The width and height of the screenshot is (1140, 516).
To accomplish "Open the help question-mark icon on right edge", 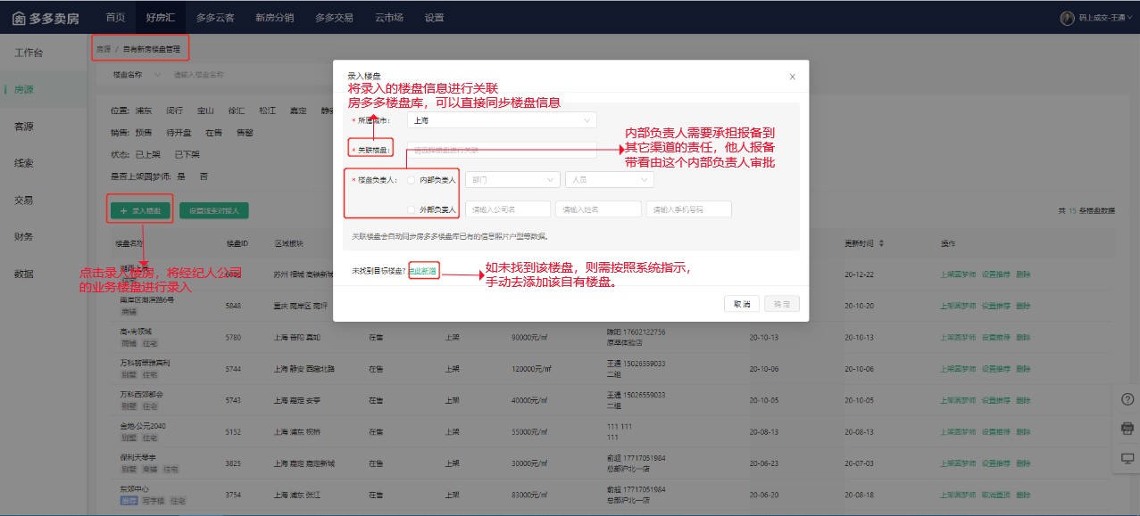I will [x=1127, y=399].
